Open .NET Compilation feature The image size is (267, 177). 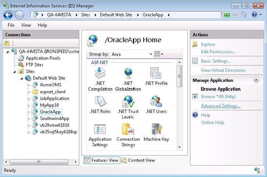pyautogui.click(x=100, y=79)
